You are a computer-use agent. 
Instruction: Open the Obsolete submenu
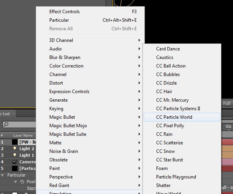(90, 160)
